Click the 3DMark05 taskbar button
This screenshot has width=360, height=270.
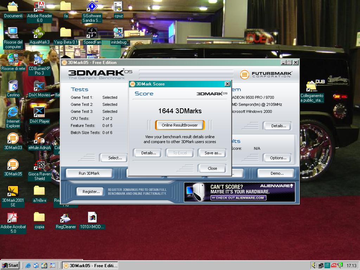(90, 266)
